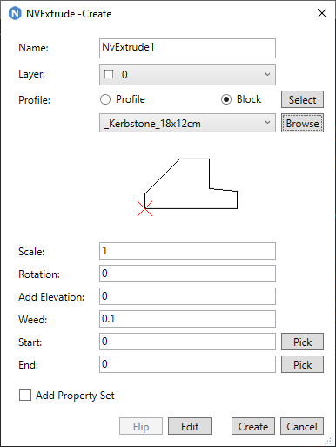This screenshot has width=336, height=447.
Task: Click the Scale input field
Action: coord(187,251)
